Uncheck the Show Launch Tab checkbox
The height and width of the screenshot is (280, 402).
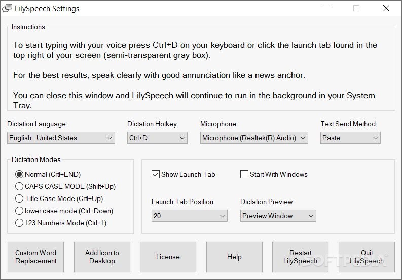pyautogui.click(x=156, y=175)
